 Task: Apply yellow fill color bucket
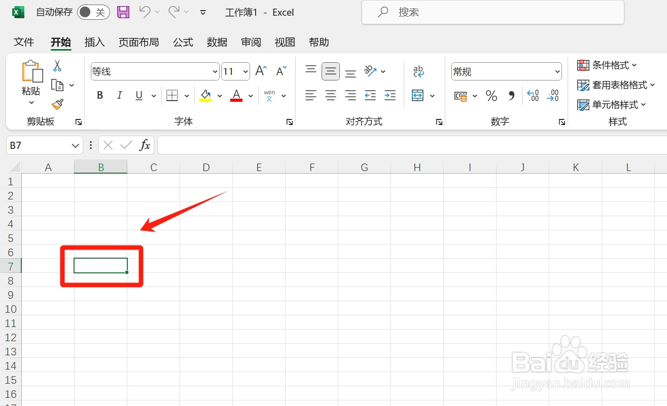point(205,95)
